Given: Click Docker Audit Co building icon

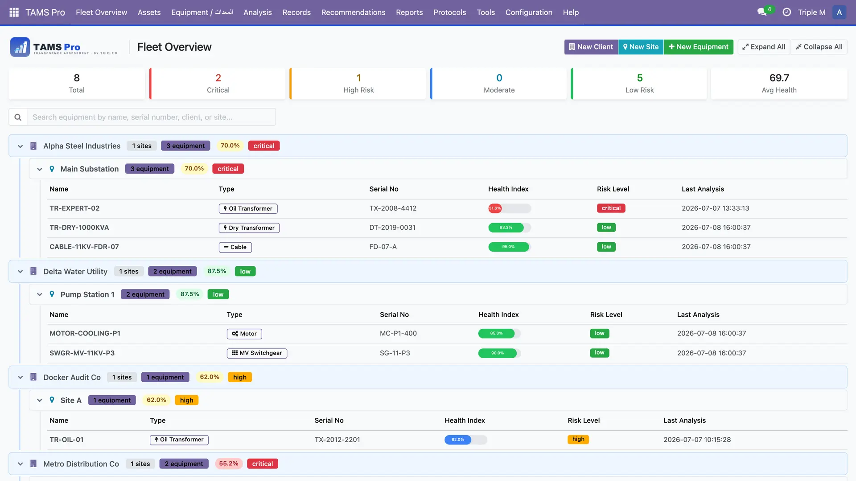Looking at the screenshot, I should 33,377.
